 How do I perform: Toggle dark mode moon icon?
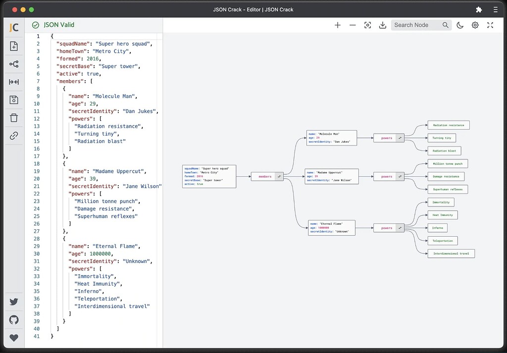pyautogui.click(x=460, y=25)
